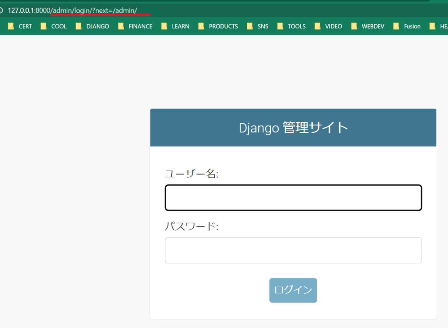Open the LEARN bookmark folder
This screenshot has width=448, height=328.
point(175,26)
